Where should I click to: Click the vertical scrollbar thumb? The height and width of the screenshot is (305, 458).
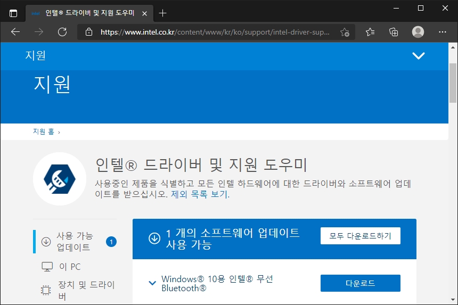pos(453,83)
